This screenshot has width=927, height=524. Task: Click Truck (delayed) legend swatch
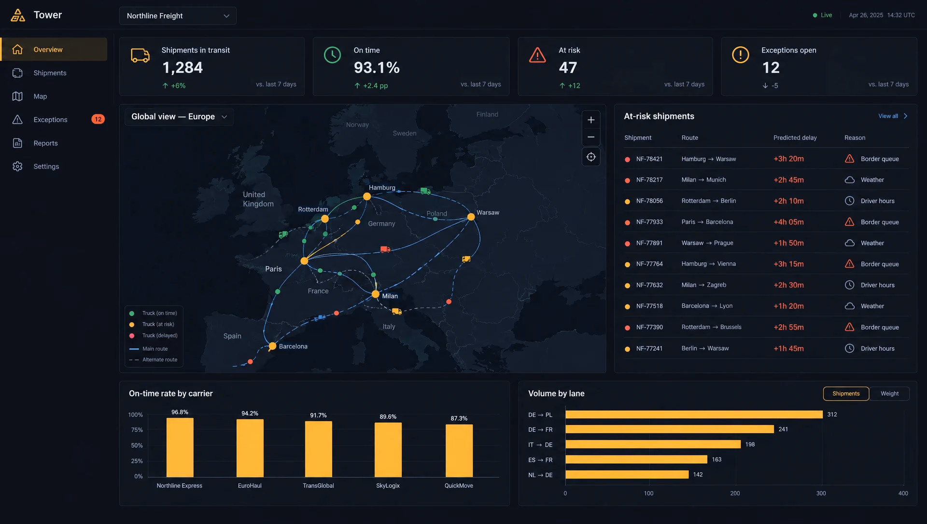(x=132, y=336)
